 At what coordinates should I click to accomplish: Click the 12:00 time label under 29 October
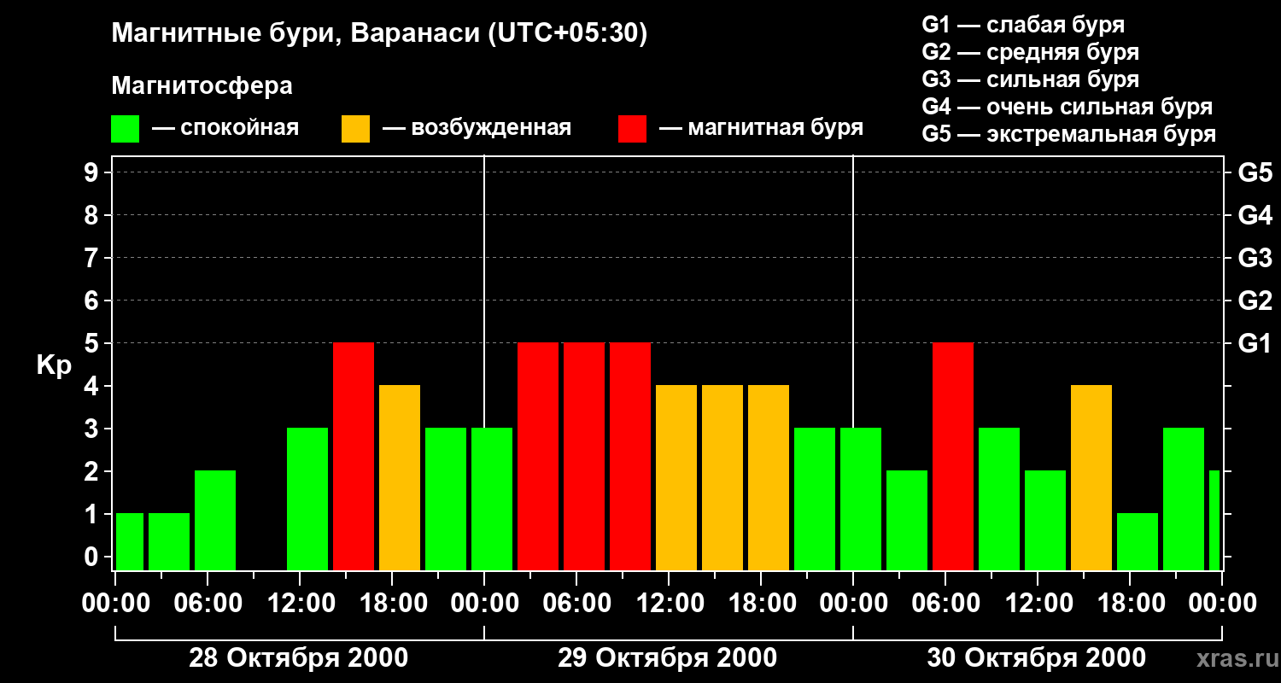pyautogui.click(x=669, y=604)
